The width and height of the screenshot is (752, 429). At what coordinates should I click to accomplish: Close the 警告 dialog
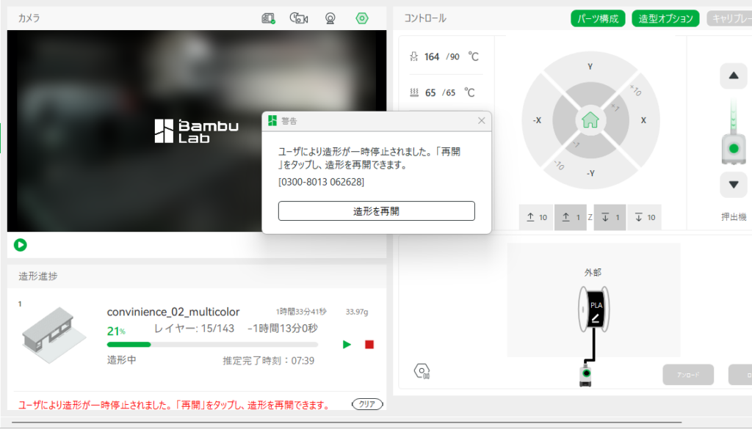[x=482, y=120]
